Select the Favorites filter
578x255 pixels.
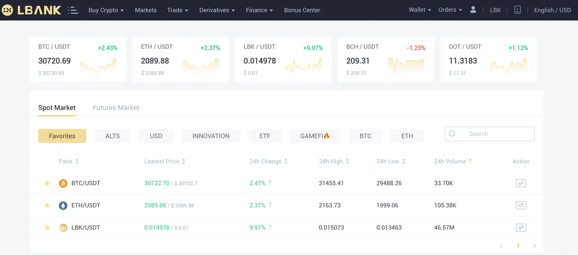click(x=62, y=136)
